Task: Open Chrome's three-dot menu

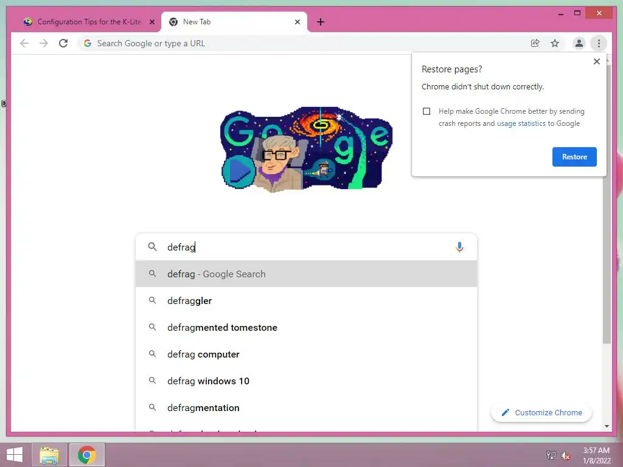Action: point(599,43)
